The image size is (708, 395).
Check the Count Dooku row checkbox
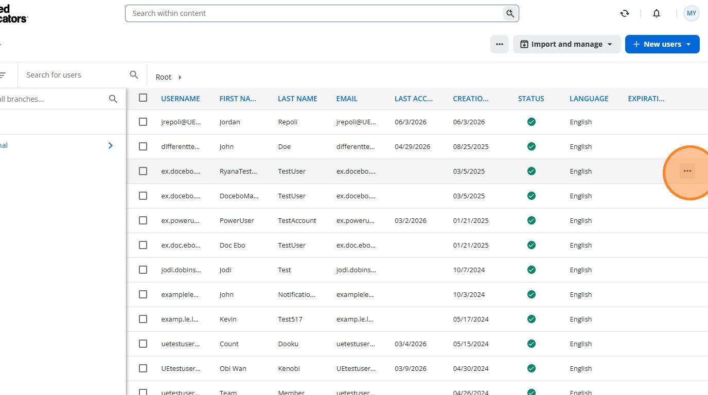pos(143,344)
